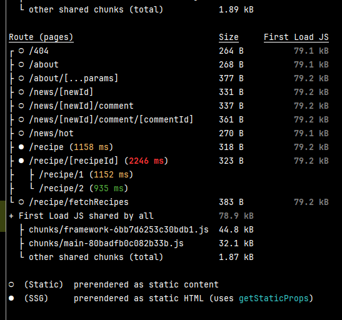Click the SSG legend filled circle
Viewport: 342px width, 320px height.
click(11, 298)
